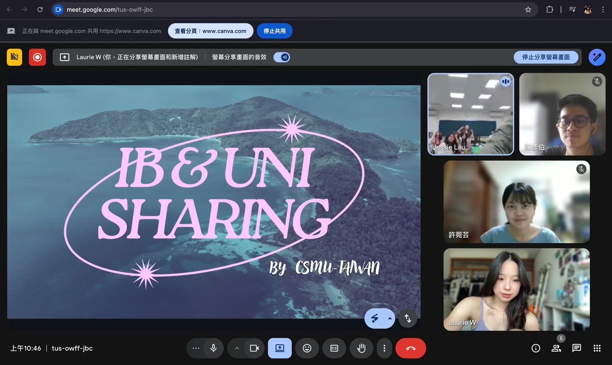Viewport: 612px width, 365px height.
Task: Click 停止分享螢幕畫面 button
Action: (x=546, y=57)
